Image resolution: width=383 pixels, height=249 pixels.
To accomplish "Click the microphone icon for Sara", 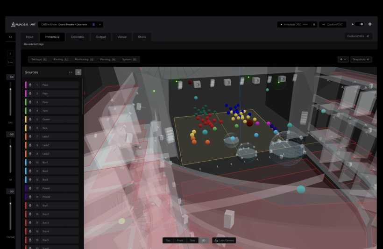I will tap(30, 128).
